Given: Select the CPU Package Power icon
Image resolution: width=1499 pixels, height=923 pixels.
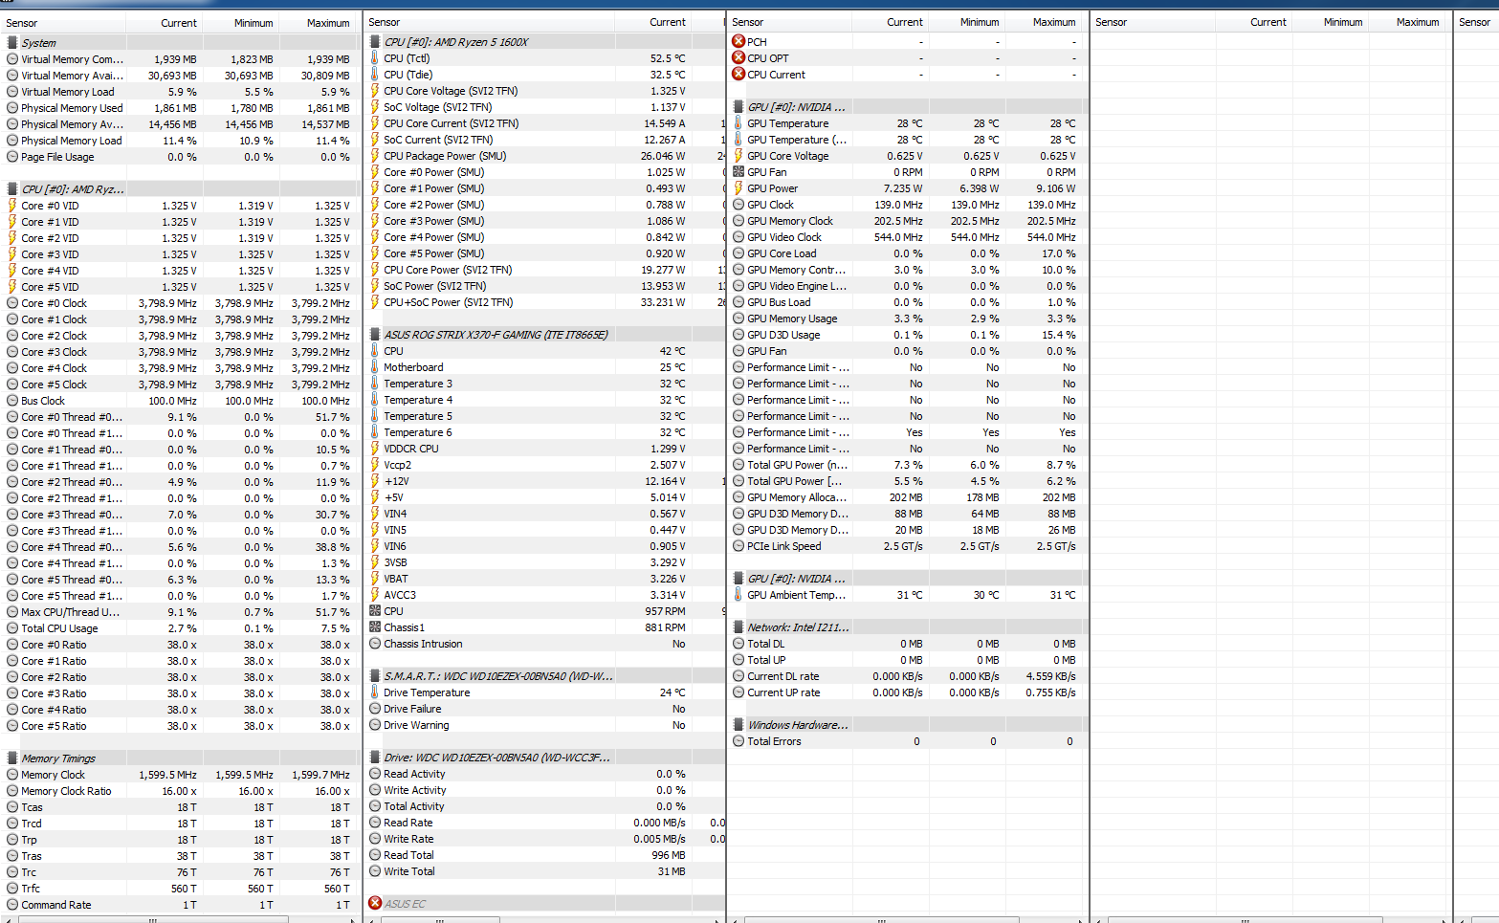Looking at the screenshot, I should pyautogui.click(x=375, y=156).
